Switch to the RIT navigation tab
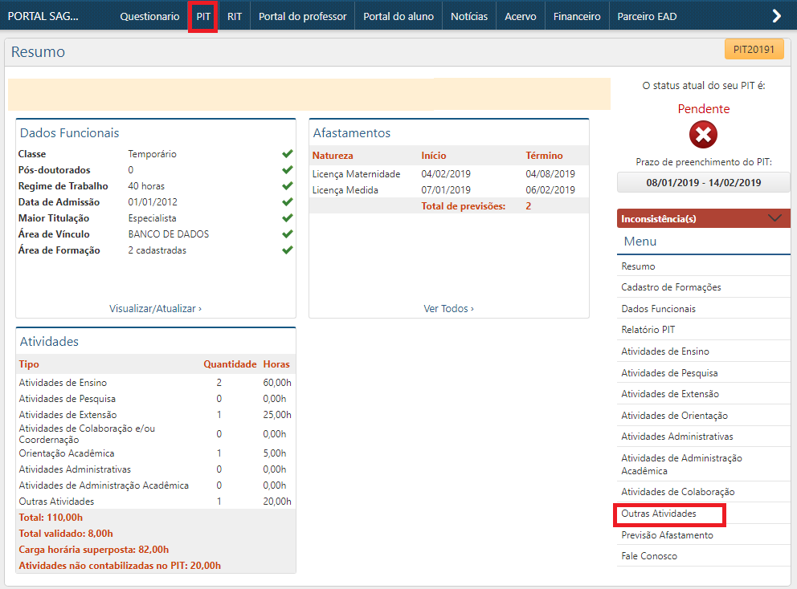Screen dimensions: 797x589 tap(235, 17)
